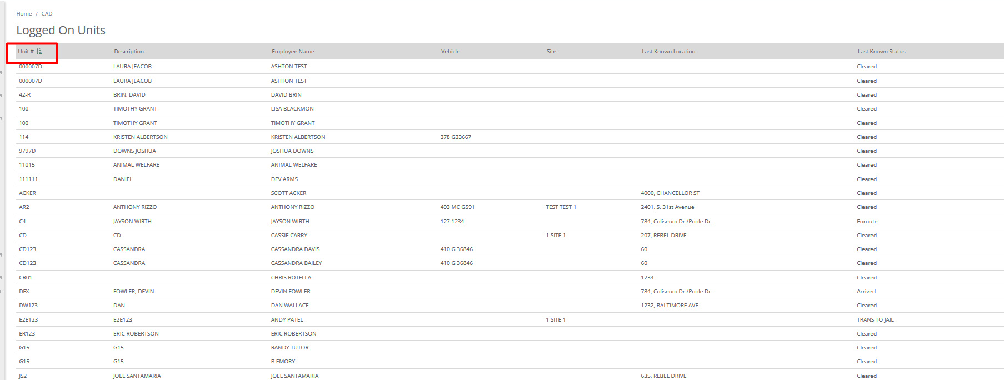Image resolution: width=1004 pixels, height=380 pixels.
Task: Click DAN WALLACE employee name
Action: [289, 305]
